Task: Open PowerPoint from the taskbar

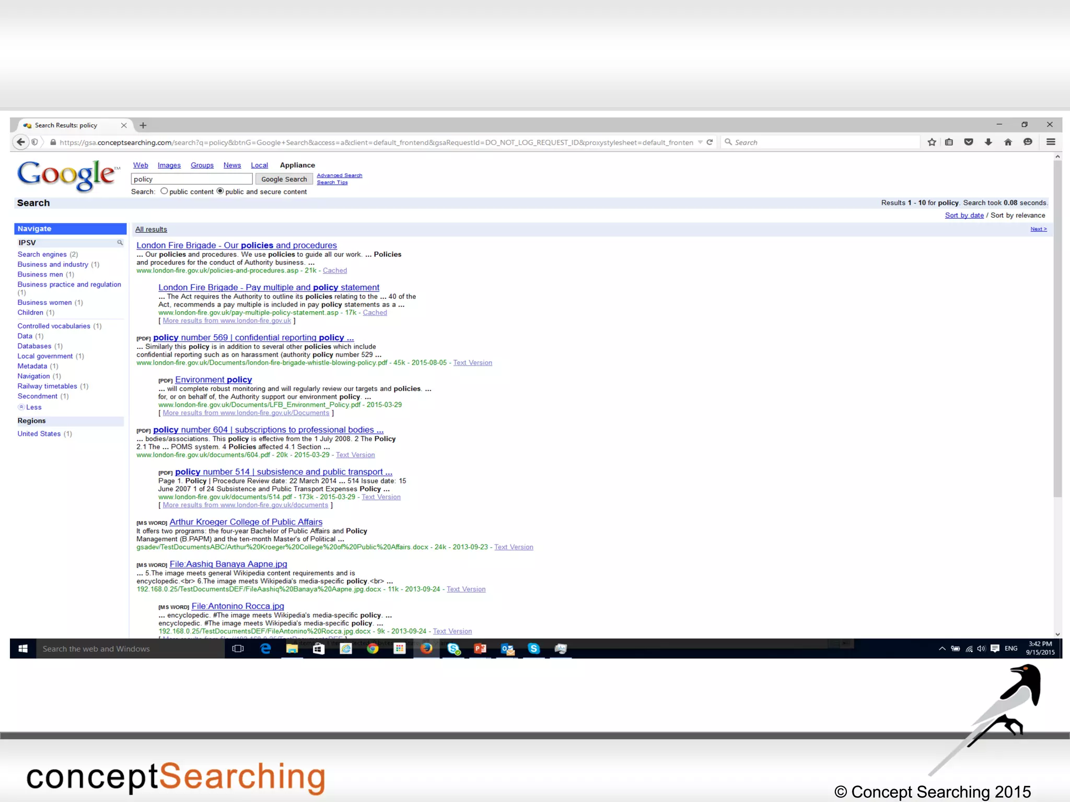Action: pyautogui.click(x=480, y=648)
